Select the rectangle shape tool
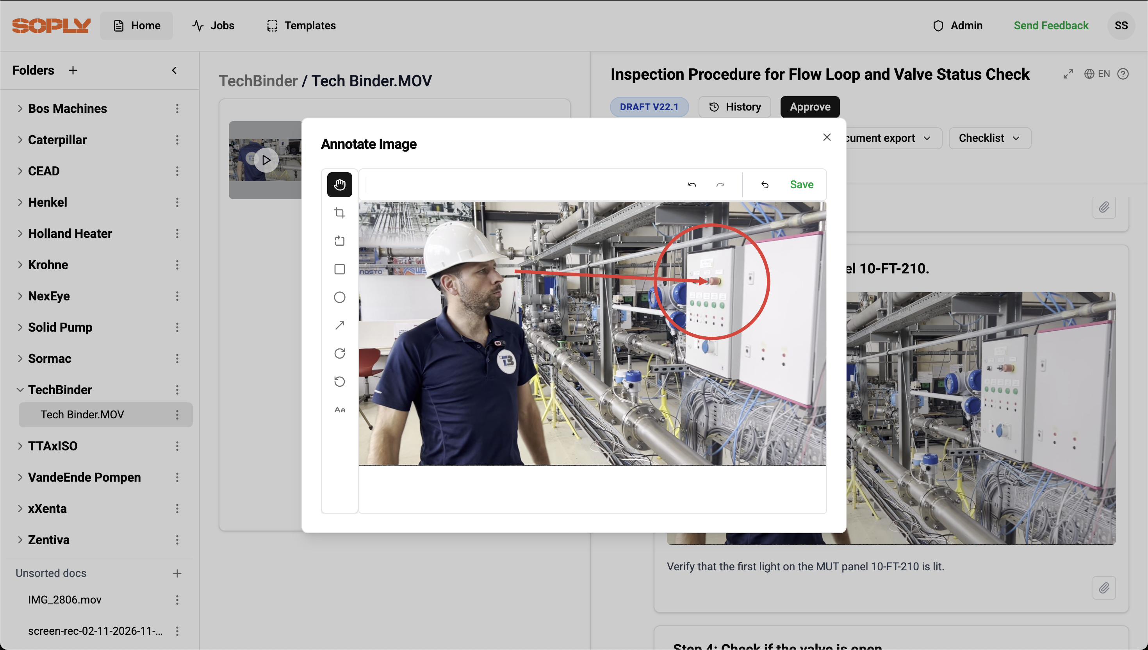The height and width of the screenshot is (650, 1148). coord(340,269)
